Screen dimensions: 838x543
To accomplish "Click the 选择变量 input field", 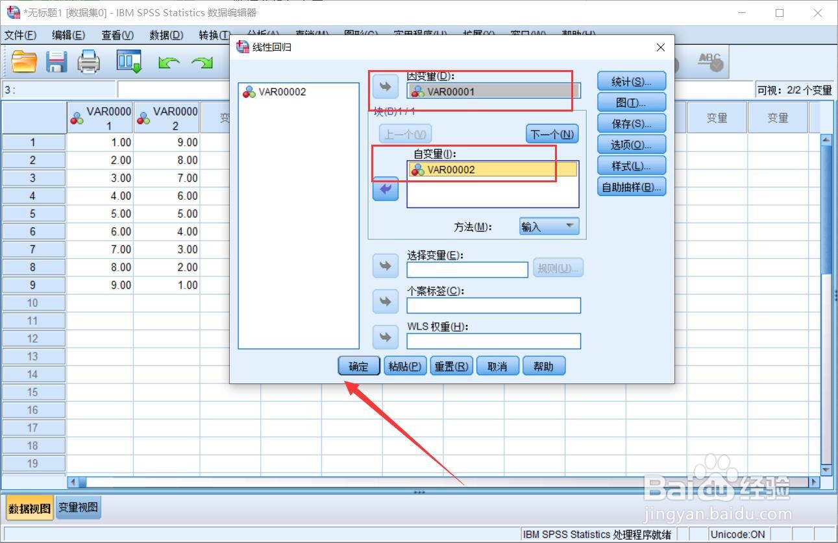I will point(467,269).
